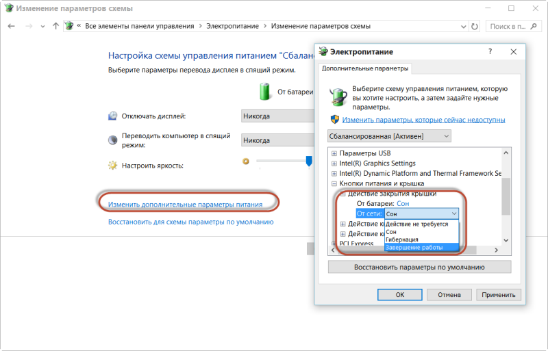Image resolution: width=548 pixels, height=351 pixels.
Task: Click the monitor icon next to 'Отключать дисплей'
Action: [x=112, y=116]
